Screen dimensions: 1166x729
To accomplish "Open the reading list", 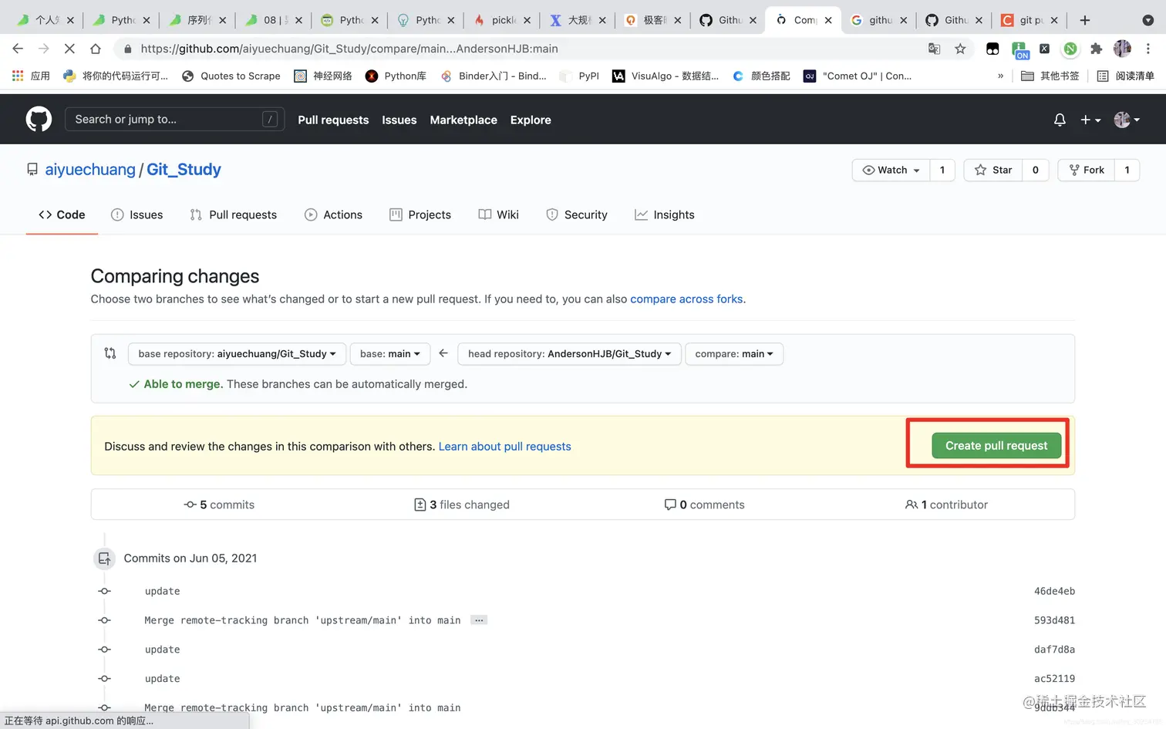I will pyautogui.click(x=1125, y=76).
